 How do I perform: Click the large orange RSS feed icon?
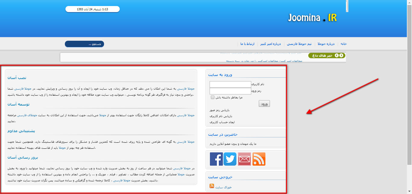(259, 159)
